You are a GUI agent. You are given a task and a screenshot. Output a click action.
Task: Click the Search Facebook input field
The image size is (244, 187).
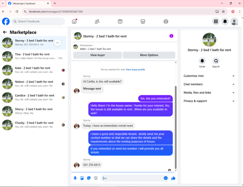point(38,21)
